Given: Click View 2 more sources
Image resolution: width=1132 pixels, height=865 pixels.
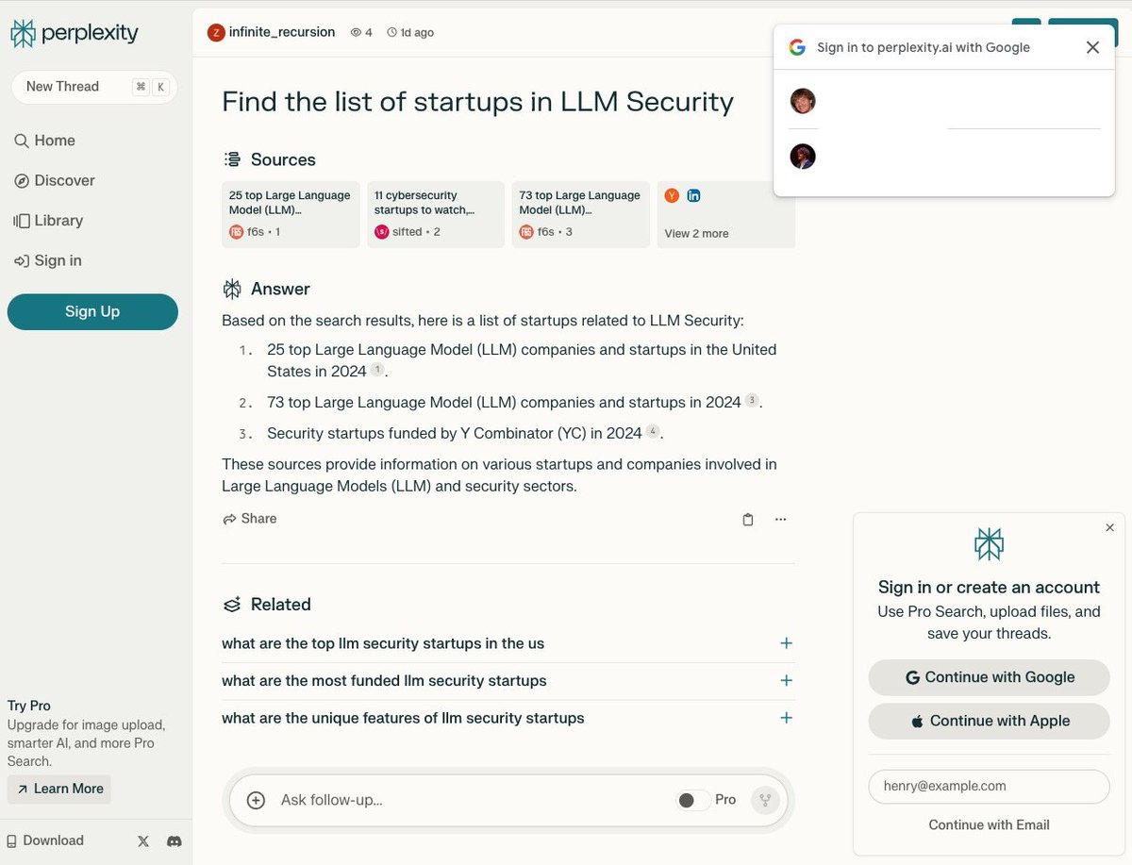Looking at the screenshot, I should click(x=696, y=233).
